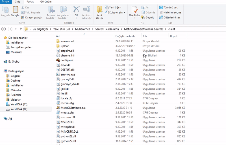Image resolution: width=226 pixels, height=145 pixels.
Task: Open the Taşıma hedefi move-to menu
Action: (51, 12)
